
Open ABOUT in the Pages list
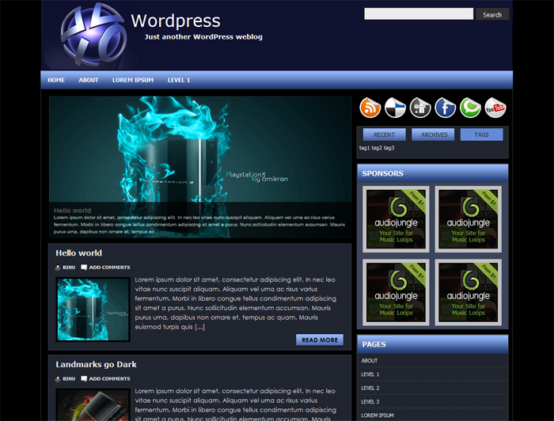[x=370, y=361]
